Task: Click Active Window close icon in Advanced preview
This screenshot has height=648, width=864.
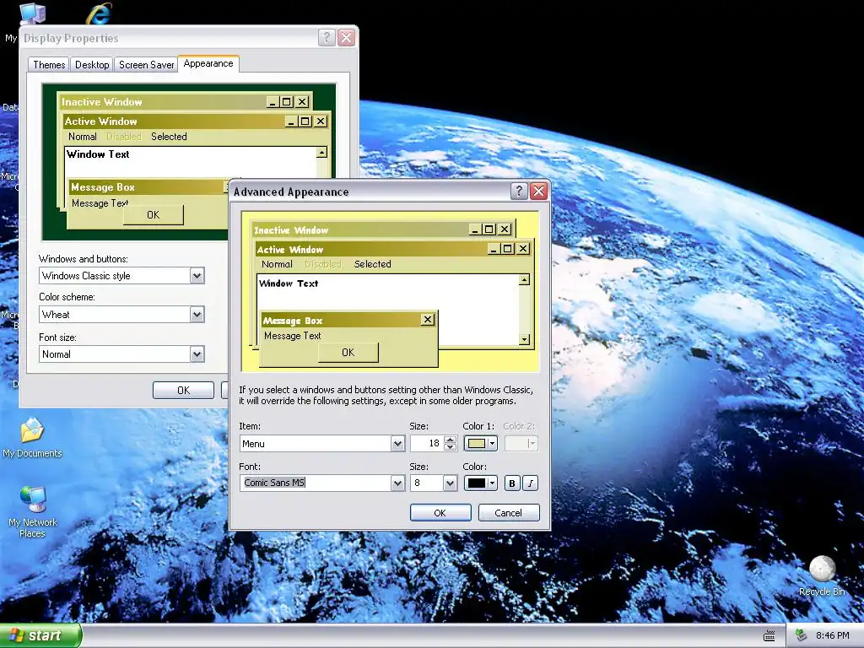Action: 523,249
